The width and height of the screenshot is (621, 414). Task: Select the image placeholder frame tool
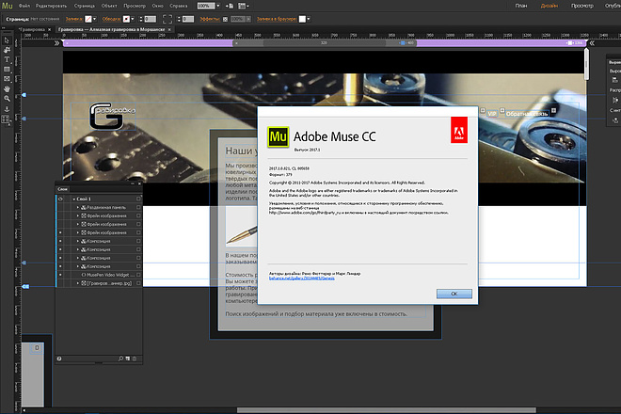pos(7,79)
